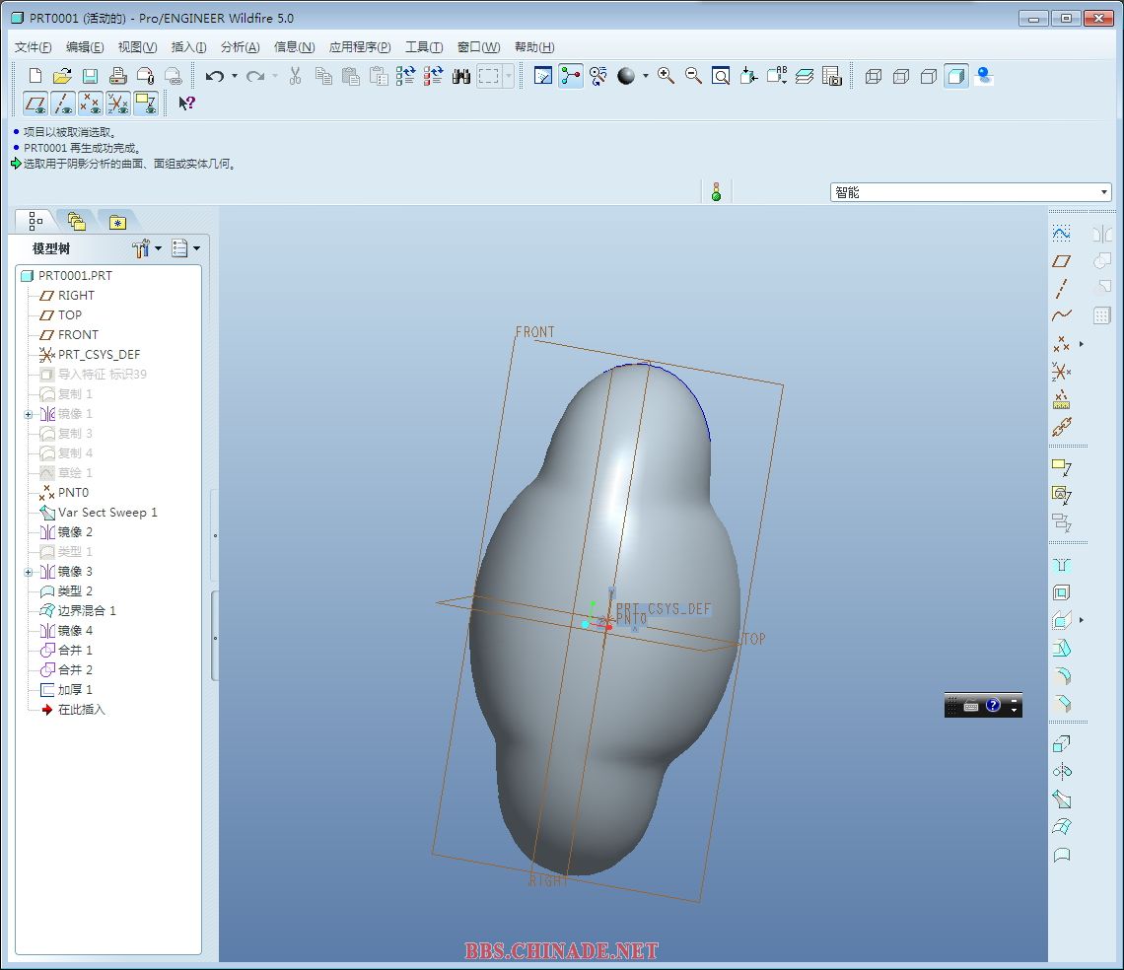Image resolution: width=1124 pixels, height=970 pixels.
Task: Toggle datum planes display
Action: pos(35,104)
